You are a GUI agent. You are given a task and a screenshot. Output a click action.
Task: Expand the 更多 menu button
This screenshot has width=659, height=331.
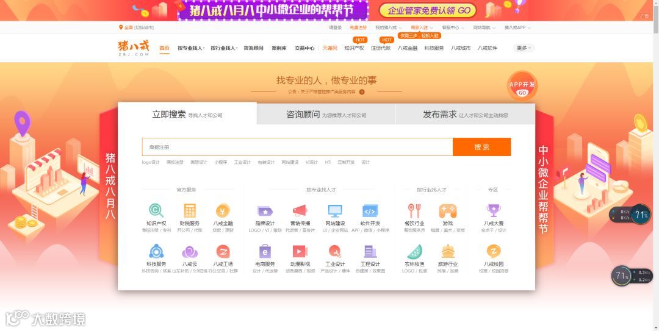click(x=524, y=48)
